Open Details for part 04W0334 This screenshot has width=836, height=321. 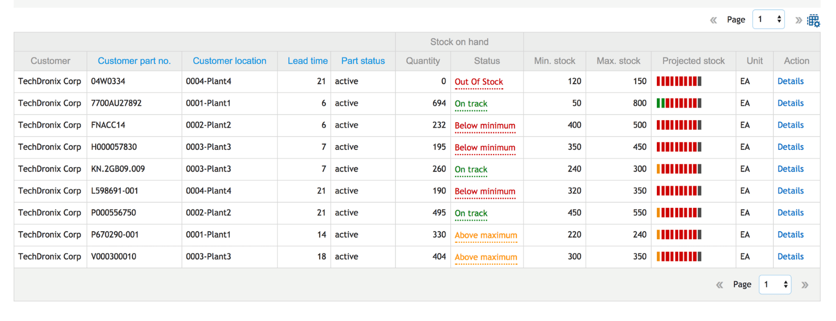pyautogui.click(x=790, y=81)
